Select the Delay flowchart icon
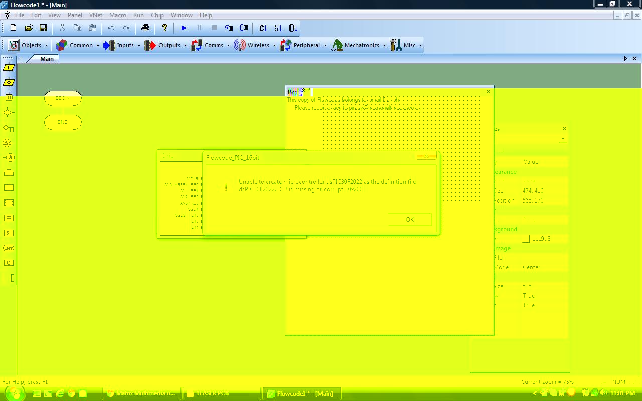642x401 pixels. click(x=9, y=97)
